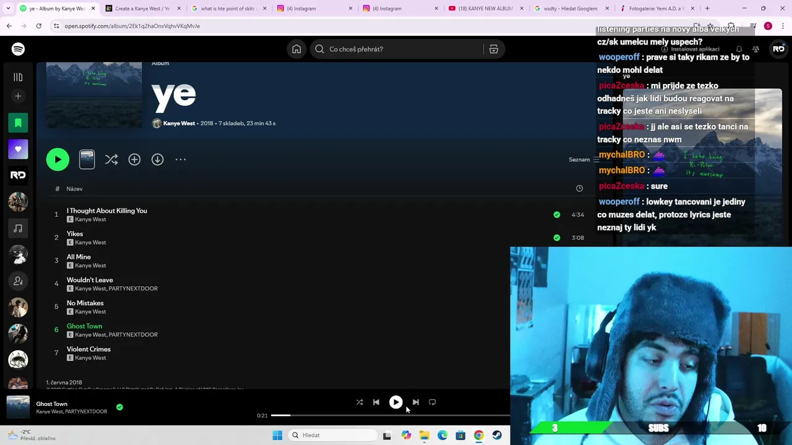The height and width of the screenshot is (445, 792).
Task: Open Task View from the taskbar
Action: (x=387, y=435)
